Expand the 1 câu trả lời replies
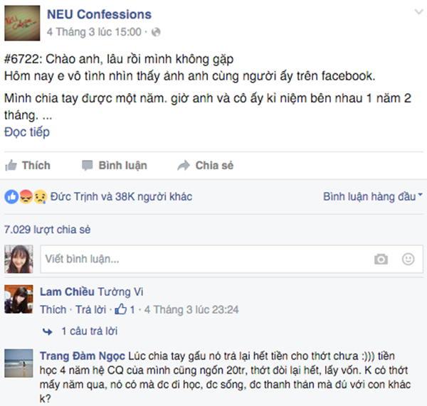Image resolution: width=427 pixels, height=406 pixels. tap(89, 331)
